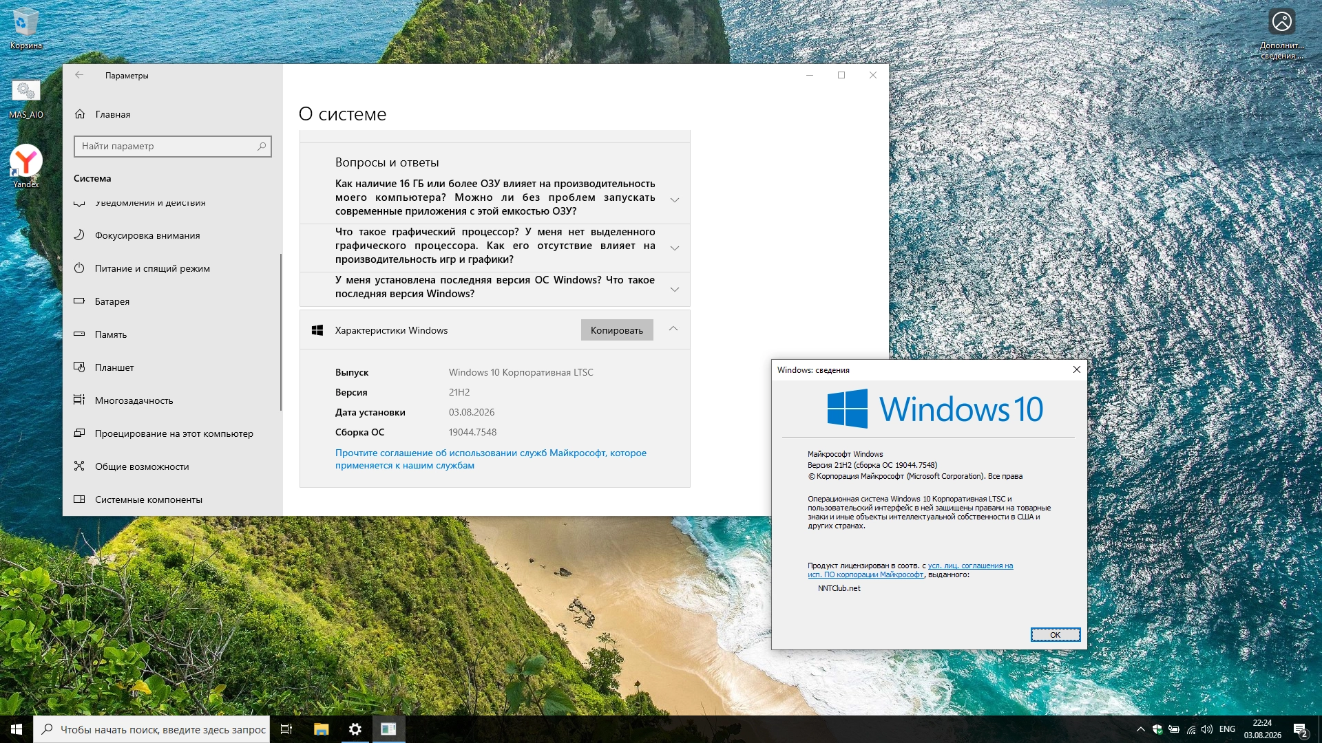The image size is (1322, 743).
Task: Click the Вопросы и ответы heading
Action: 387,162
